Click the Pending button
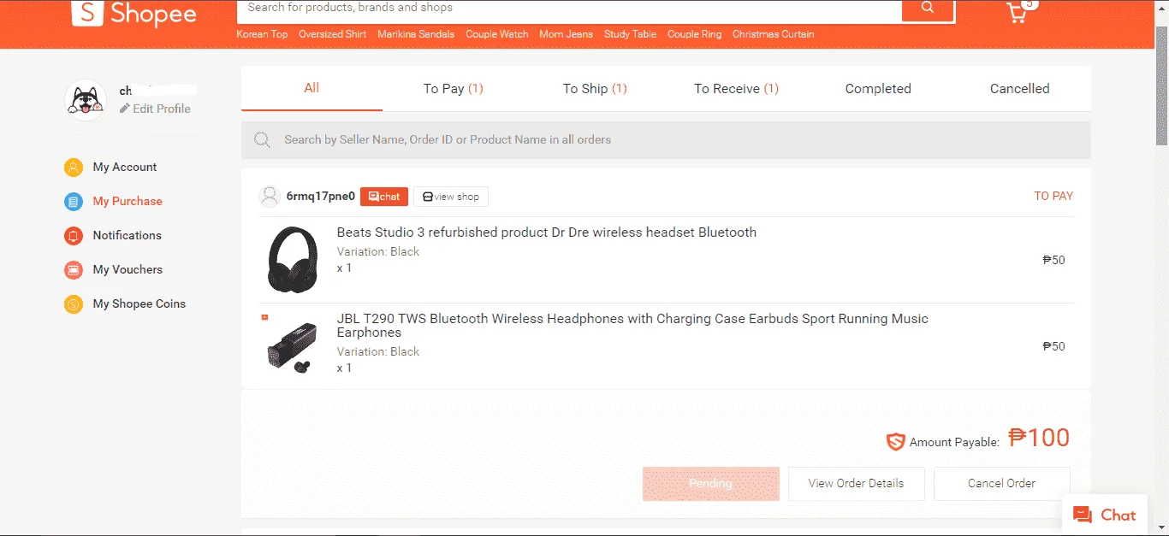This screenshot has height=536, width=1169. tap(711, 483)
